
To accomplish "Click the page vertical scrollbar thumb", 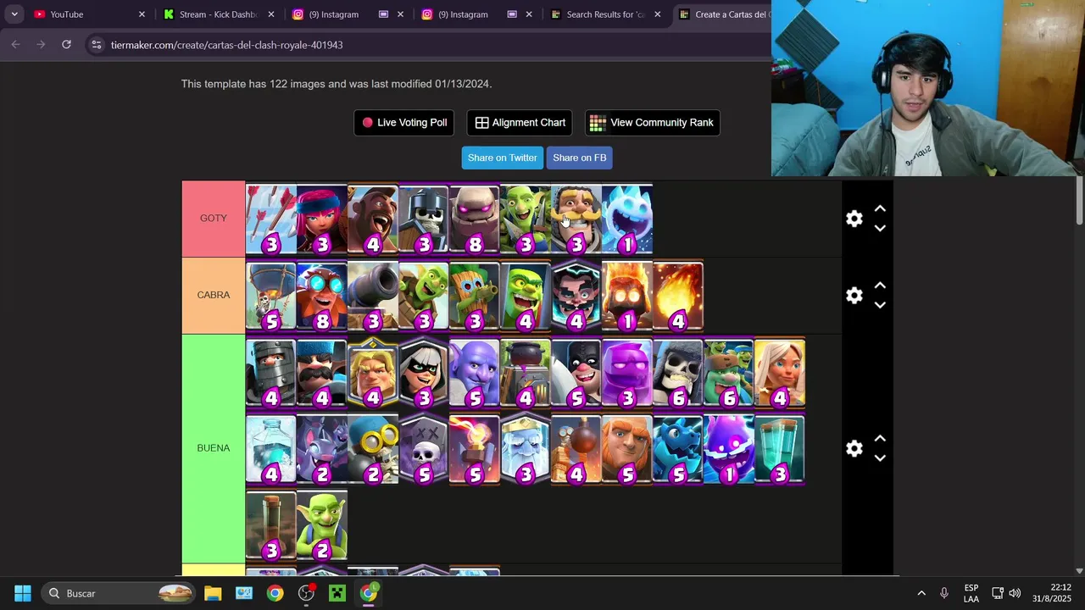I will click(x=1079, y=201).
